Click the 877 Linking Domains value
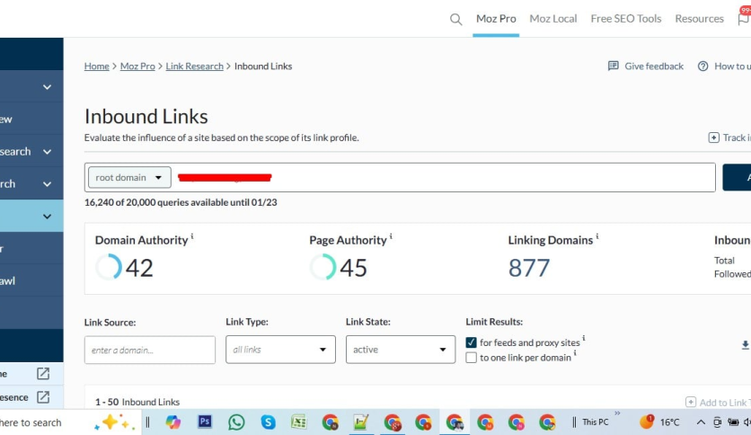The height and width of the screenshot is (435, 751). [529, 268]
